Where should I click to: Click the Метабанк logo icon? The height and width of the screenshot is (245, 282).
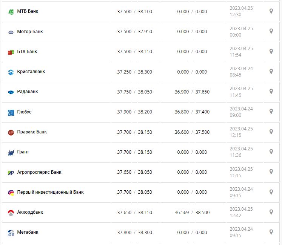[x=11, y=233]
